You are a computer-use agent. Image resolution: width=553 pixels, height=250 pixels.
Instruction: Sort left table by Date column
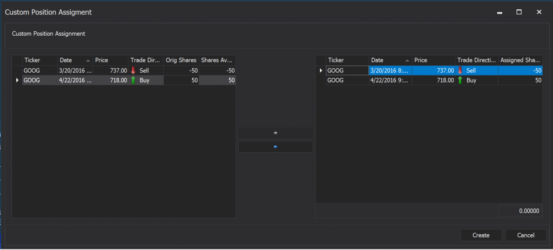[75, 60]
